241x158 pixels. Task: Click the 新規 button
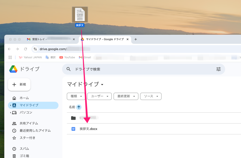click(19, 85)
